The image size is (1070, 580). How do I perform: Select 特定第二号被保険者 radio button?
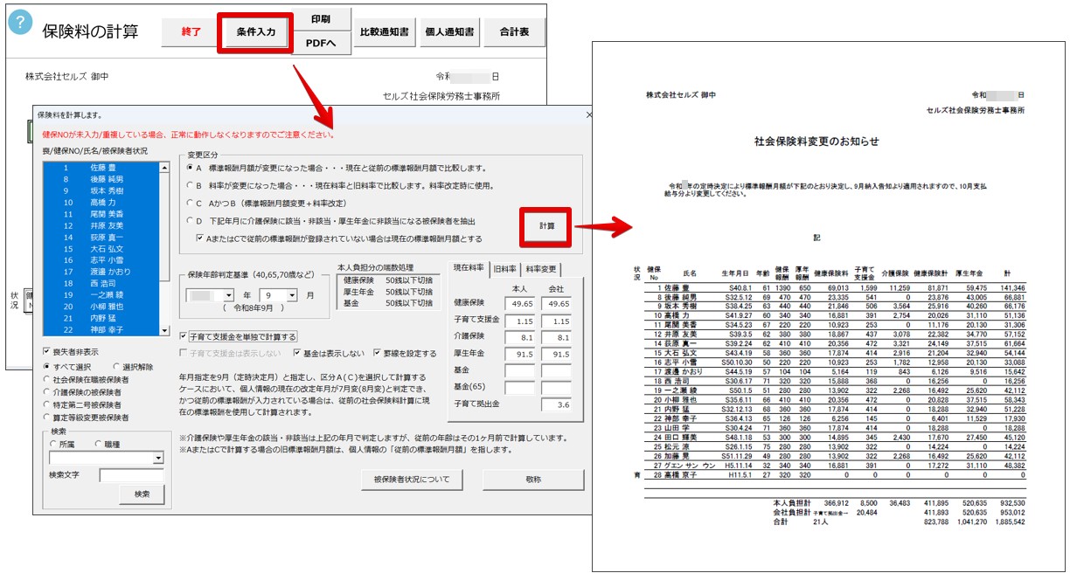(x=83, y=405)
